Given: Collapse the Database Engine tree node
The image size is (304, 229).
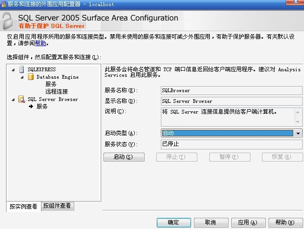Looking at the screenshot, I should pyautogui.click(x=22, y=77).
